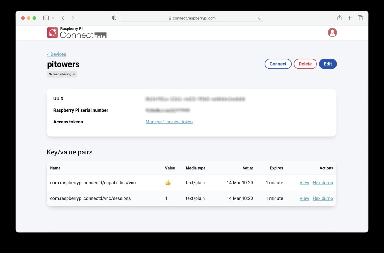View the vnc/sessions key value
This screenshot has height=253, width=384.
(x=304, y=198)
